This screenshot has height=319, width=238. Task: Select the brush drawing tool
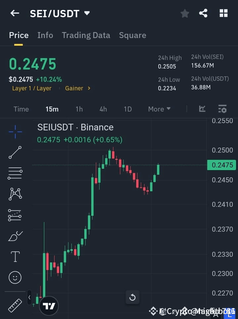[16, 236]
